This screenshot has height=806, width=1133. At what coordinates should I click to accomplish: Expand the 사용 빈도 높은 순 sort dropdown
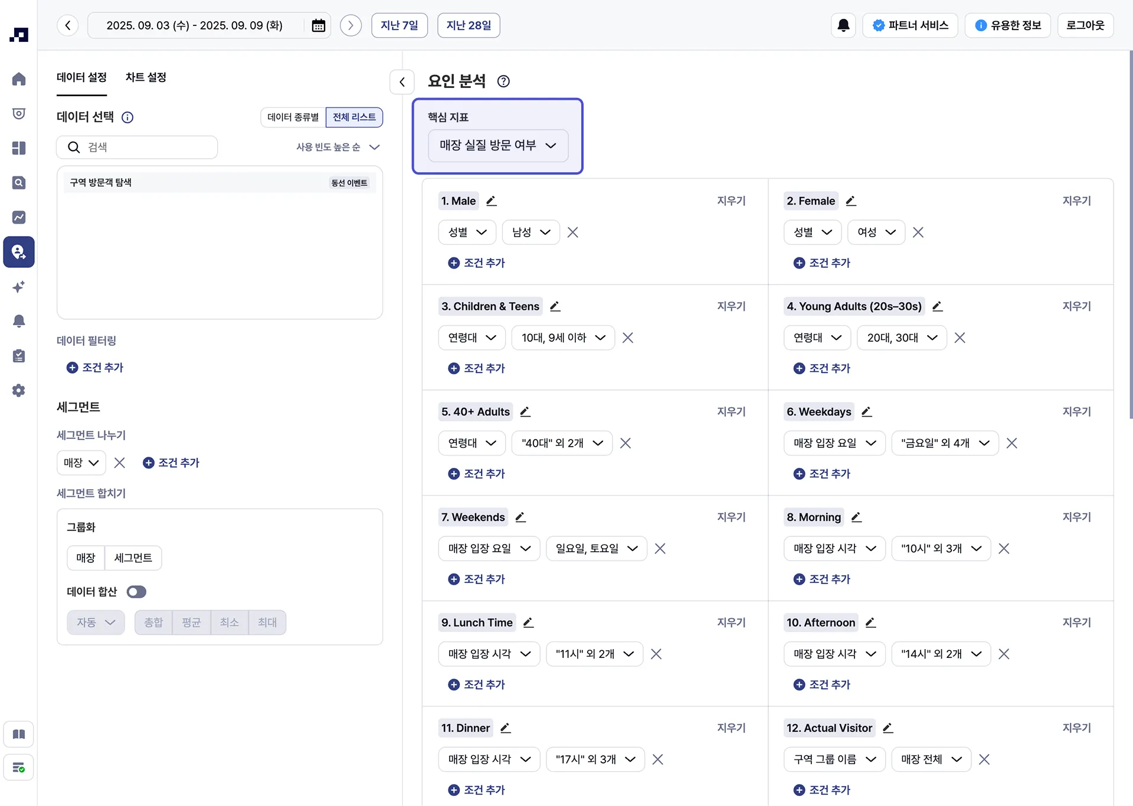[x=338, y=147]
